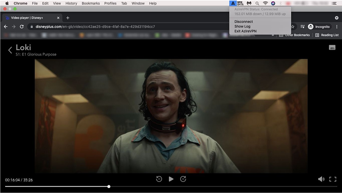Bookmark this page with star icon

point(293,27)
